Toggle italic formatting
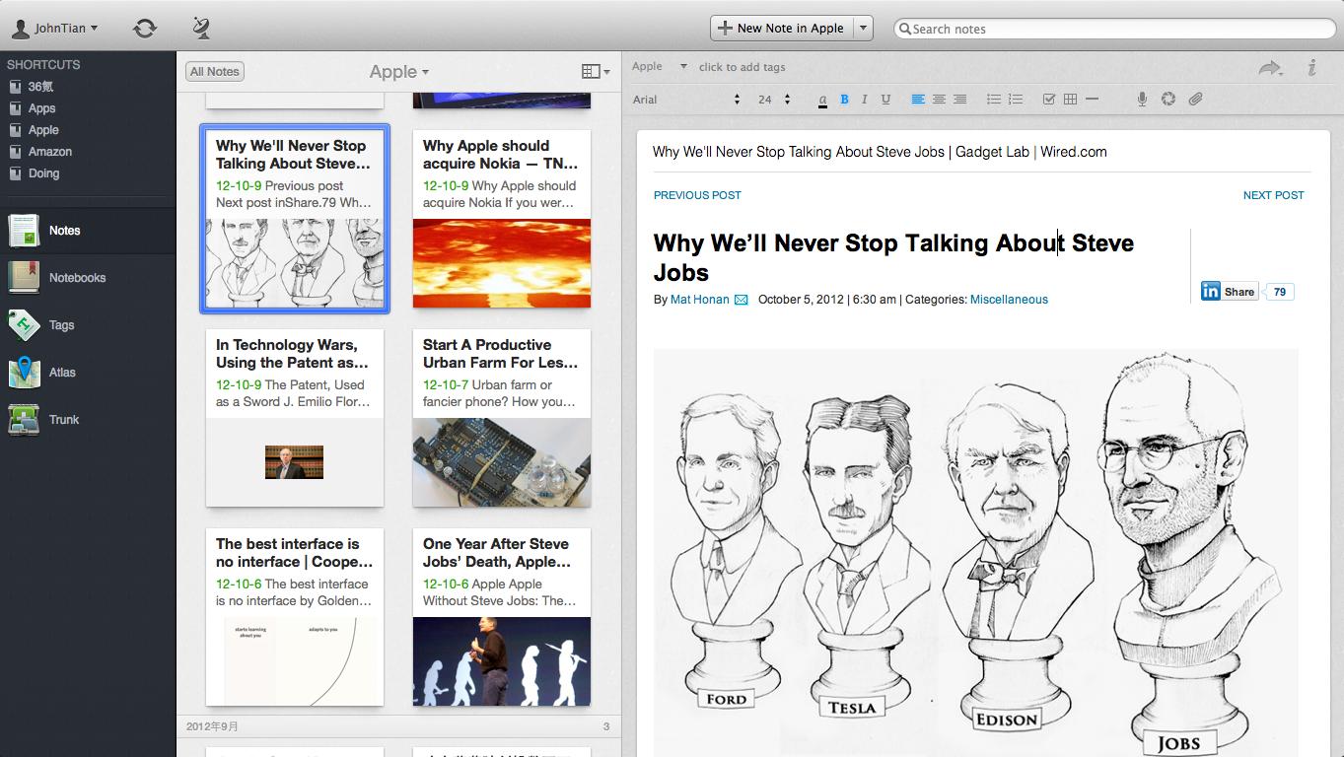Image resolution: width=1344 pixels, height=757 pixels. pyautogui.click(x=865, y=99)
